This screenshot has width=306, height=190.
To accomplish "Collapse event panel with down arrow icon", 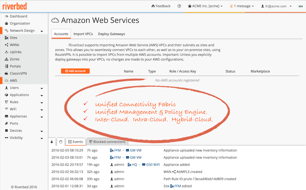I will pyautogui.click(x=52, y=142).
